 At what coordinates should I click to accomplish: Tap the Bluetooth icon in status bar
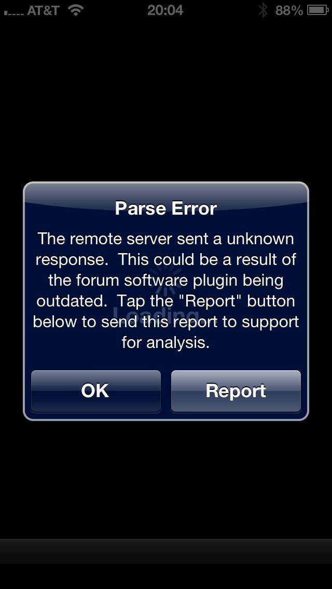tap(263, 10)
